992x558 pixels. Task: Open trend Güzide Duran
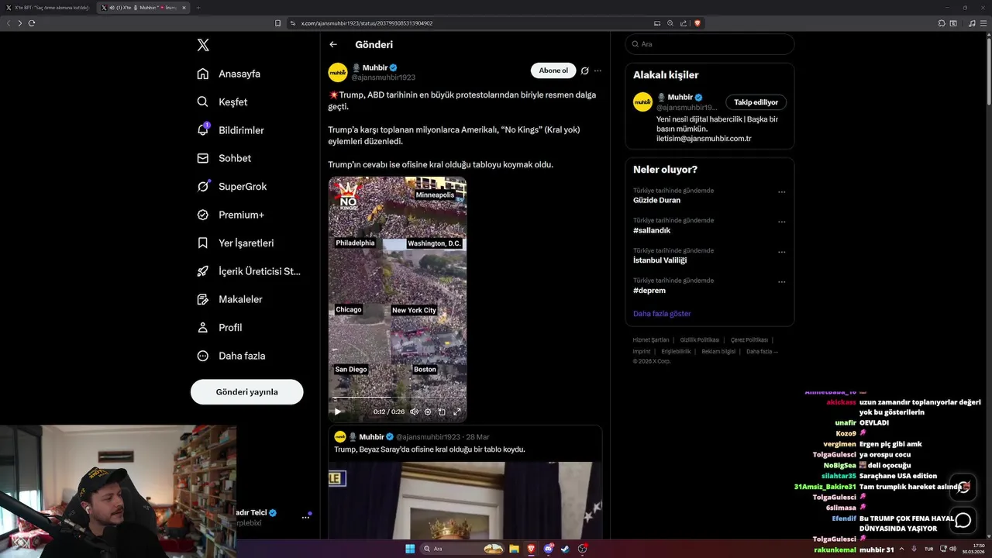coord(656,200)
